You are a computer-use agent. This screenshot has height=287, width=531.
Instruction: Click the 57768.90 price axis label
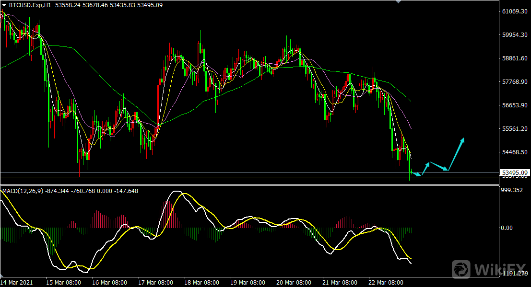514,82
